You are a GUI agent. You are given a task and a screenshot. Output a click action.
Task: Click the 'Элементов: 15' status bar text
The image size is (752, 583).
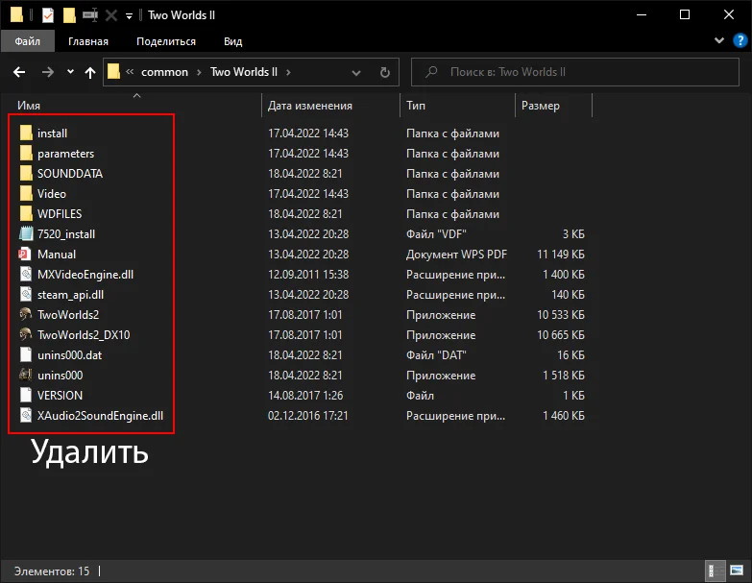(x=52, y=571)
